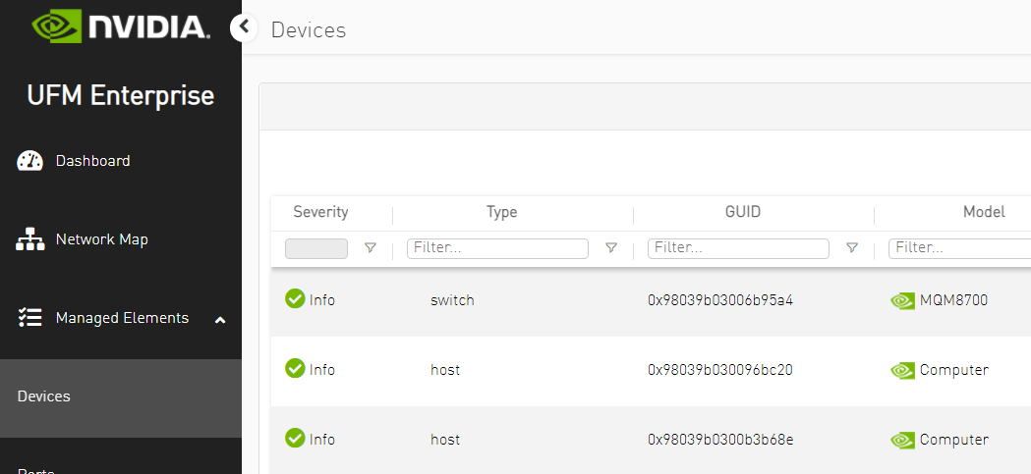Click the filter funnel icon for Severity

tap(371, 248)
